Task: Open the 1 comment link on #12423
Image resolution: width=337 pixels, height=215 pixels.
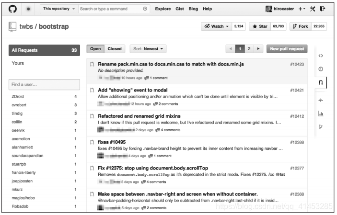Action: pyautogui.click(x=156, y=78)
